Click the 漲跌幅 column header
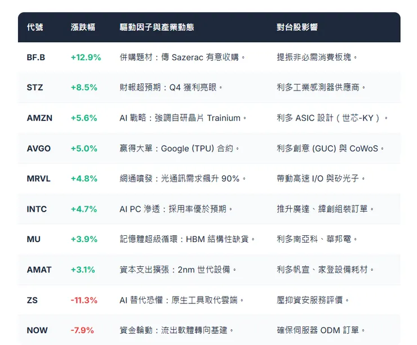This screenshot has height=345, width=417. point(83,27)
